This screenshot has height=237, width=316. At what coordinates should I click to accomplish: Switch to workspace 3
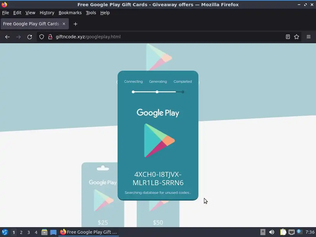click(29, 232)
